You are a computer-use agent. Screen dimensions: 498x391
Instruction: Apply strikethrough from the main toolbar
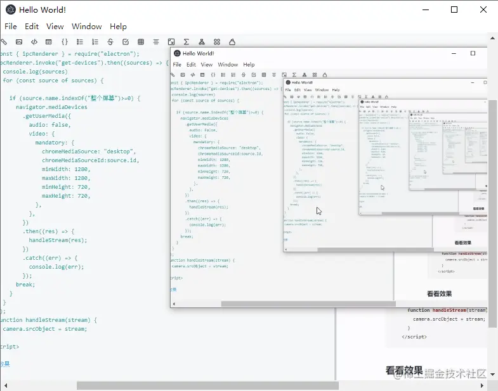coord(110,42)
